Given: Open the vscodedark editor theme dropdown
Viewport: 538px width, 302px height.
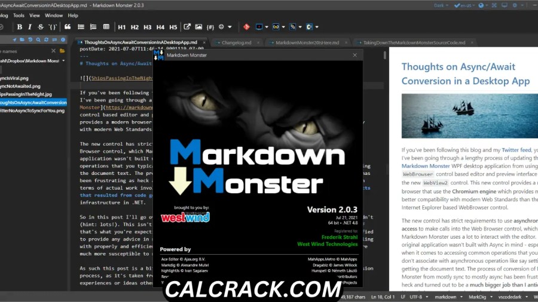Looking at the screenshot, I should pos(513,297).
